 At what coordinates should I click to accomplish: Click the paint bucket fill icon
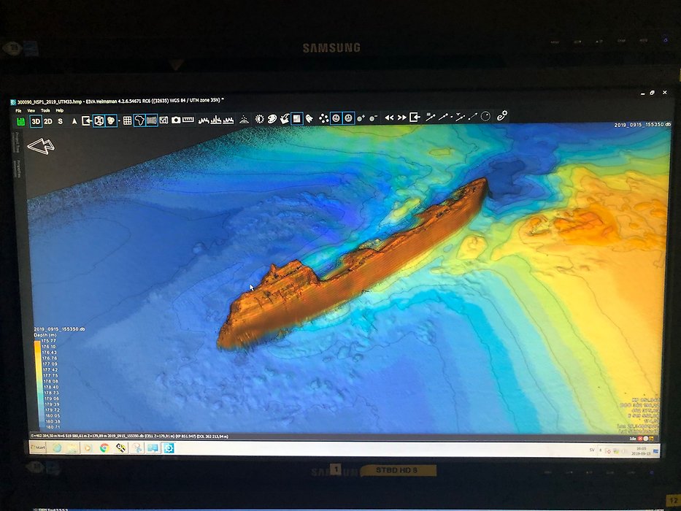[x=285, y=118]
